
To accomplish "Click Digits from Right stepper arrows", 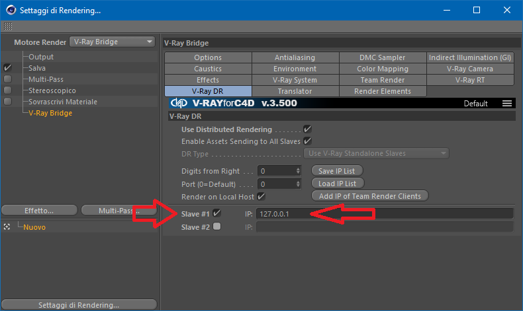I will [x=298, y=171].
